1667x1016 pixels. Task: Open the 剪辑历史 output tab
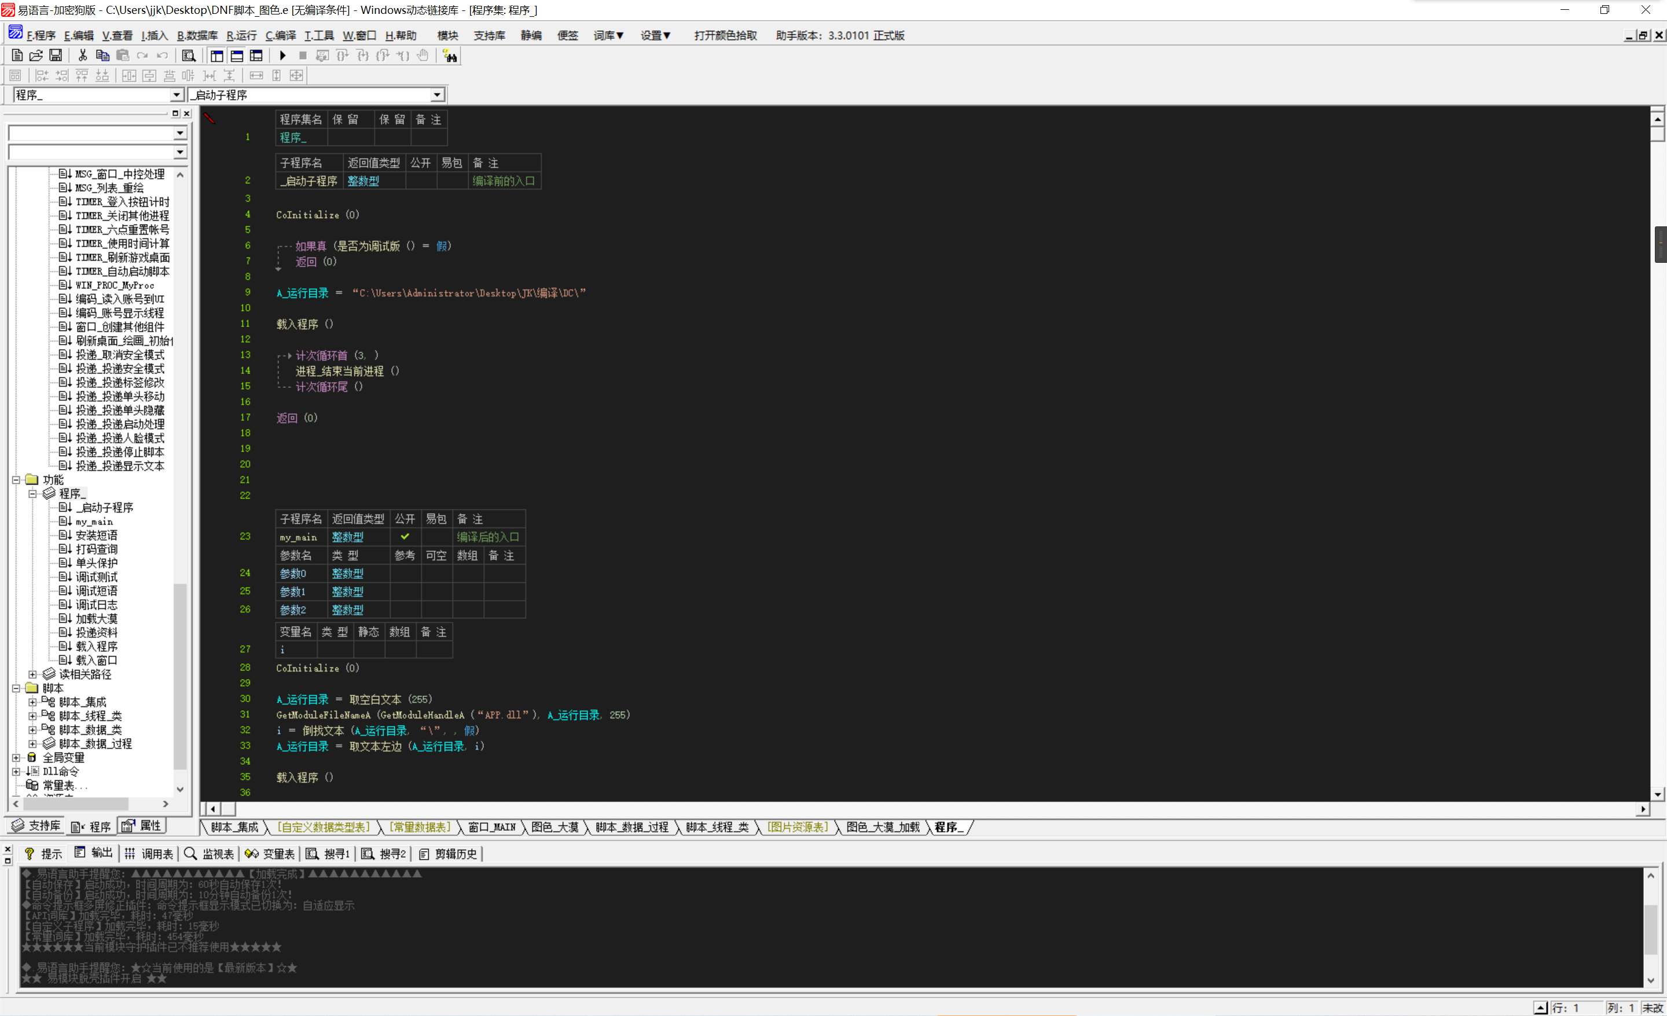[449, 854]
